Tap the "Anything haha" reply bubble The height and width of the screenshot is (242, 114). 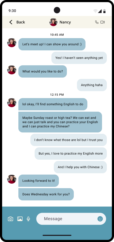click(92, 85)
